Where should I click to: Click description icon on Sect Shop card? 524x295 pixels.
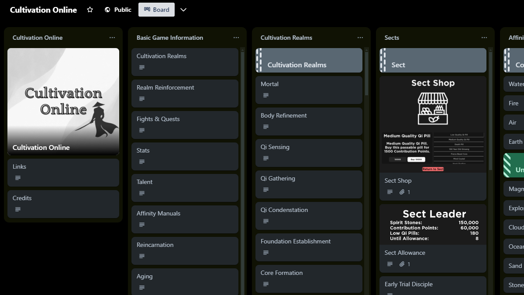click(x=390, y=192)
